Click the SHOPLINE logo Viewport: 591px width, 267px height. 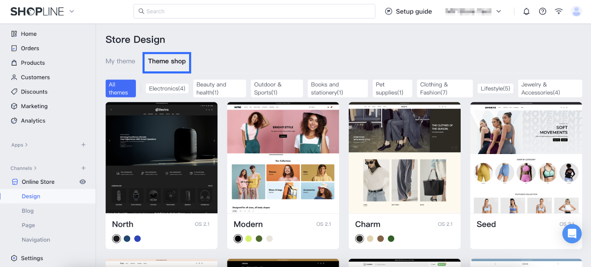click(x=37, y=11)
